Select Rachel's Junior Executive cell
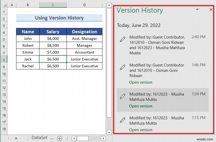 pyautogui.click(x=85, y=66)
